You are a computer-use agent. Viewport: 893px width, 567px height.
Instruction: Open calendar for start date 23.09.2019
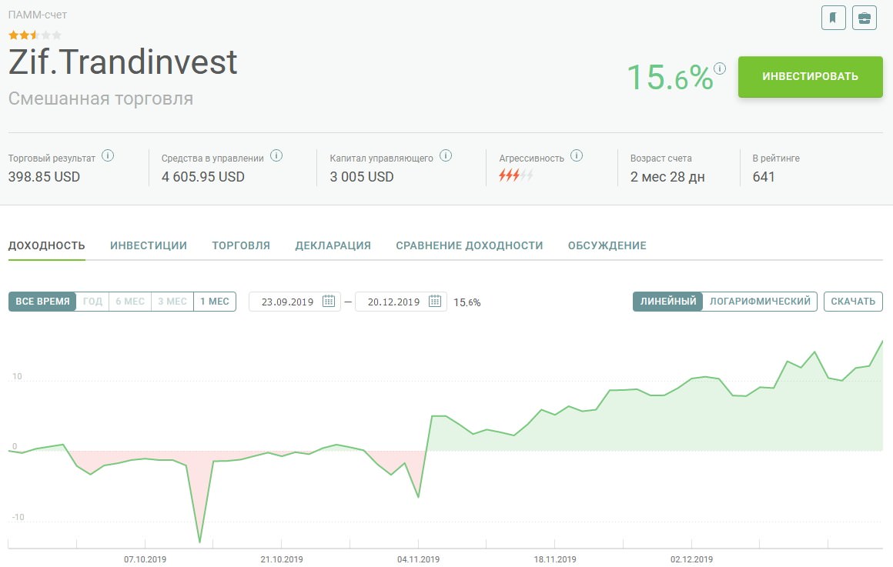[x=329, y=301]
